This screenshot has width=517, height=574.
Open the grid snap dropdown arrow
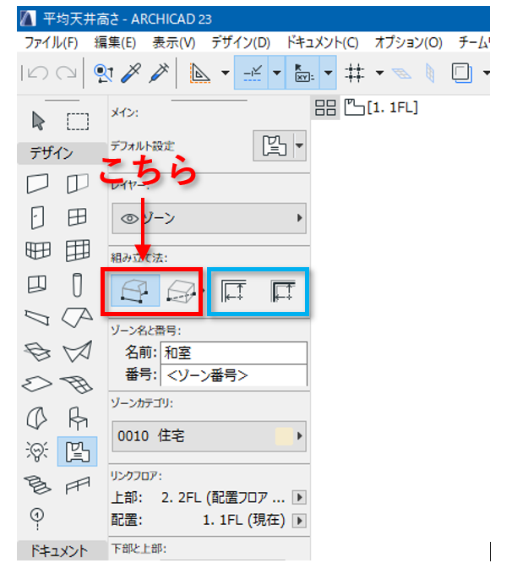tap(380, 73)
